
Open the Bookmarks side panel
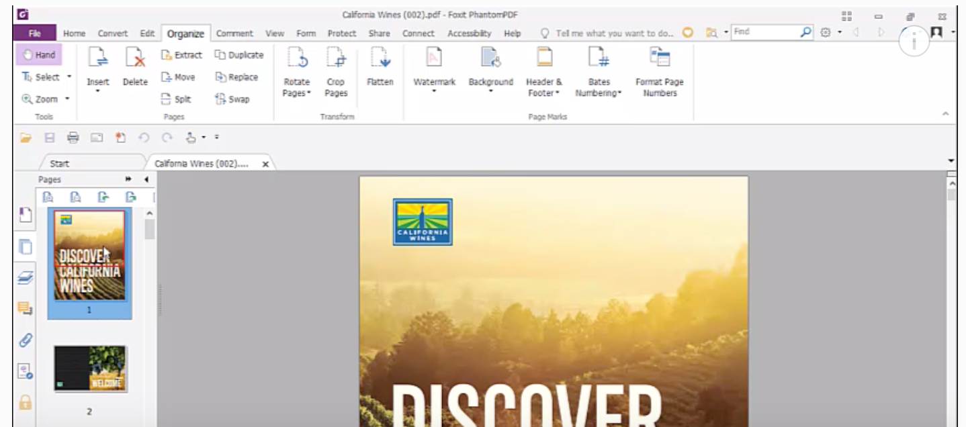click(25, 215)
